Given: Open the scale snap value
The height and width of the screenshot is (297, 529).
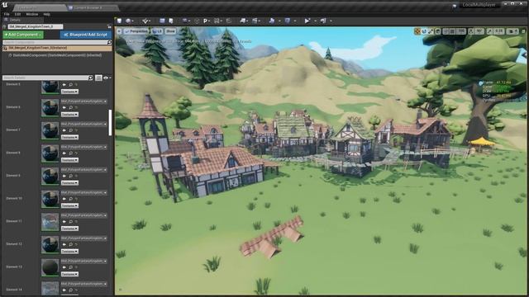Looking at the screenshot, I should click(x=498, y=31).
